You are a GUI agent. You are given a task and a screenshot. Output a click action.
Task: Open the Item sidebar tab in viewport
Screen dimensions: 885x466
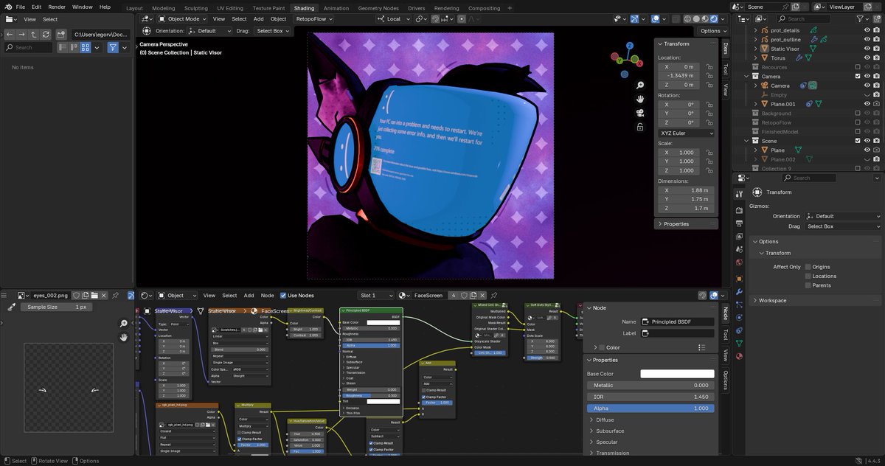pos(725,49)
